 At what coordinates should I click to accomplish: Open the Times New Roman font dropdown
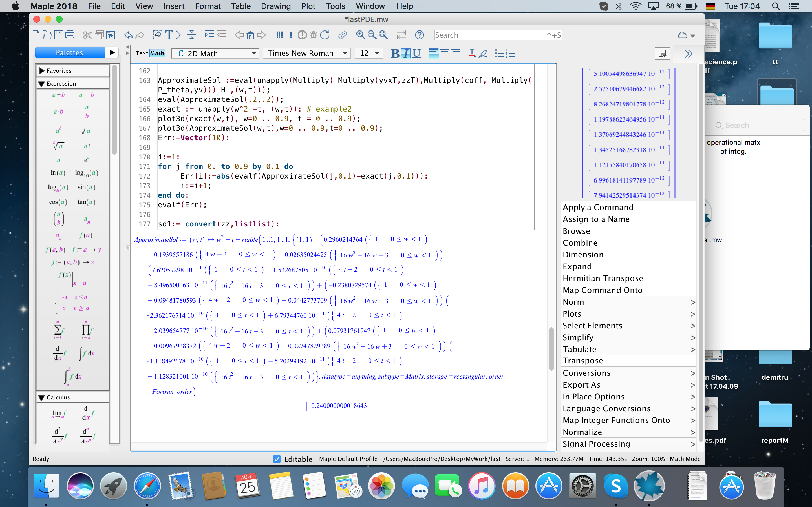(307, 53)
